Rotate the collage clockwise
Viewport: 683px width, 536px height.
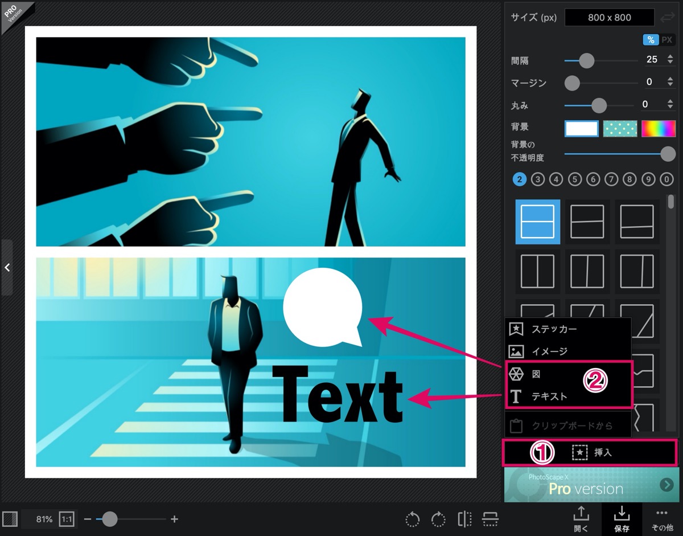pos(438,519)
